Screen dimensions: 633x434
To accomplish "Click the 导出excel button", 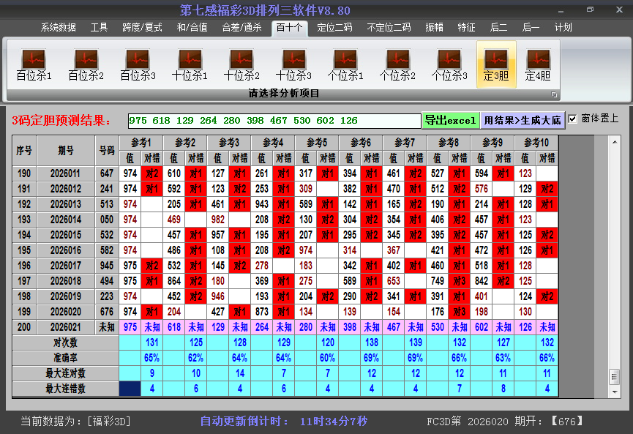I will (450, 120).
